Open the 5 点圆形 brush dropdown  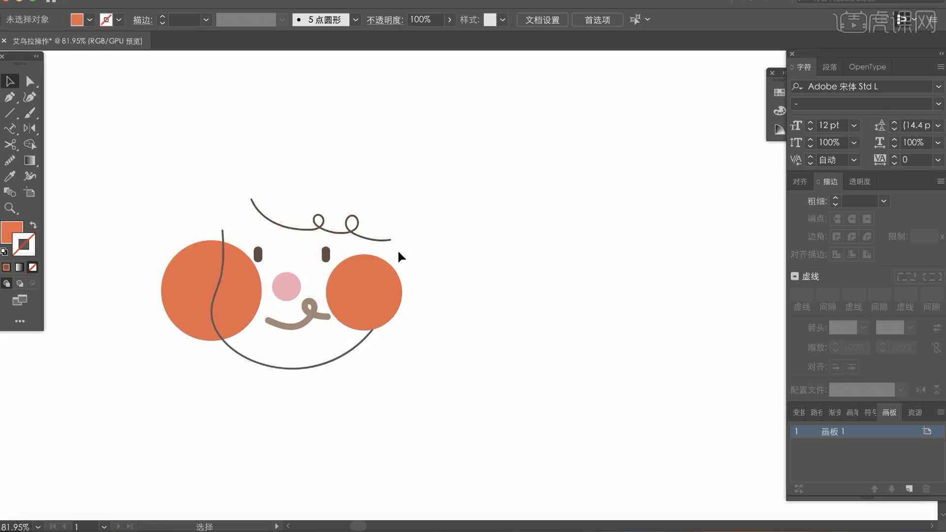click(x=355, y=20)
